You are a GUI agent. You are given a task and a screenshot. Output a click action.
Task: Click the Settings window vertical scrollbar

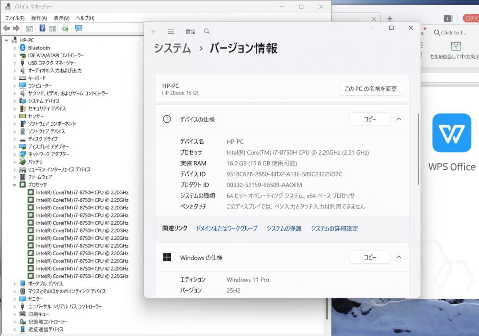pyautogui.click(x=418, y=150)
